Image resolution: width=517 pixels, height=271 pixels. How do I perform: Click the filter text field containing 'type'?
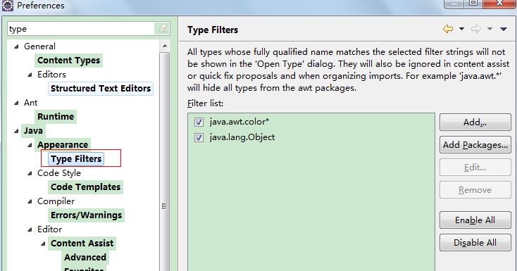[x=81, y=29]
